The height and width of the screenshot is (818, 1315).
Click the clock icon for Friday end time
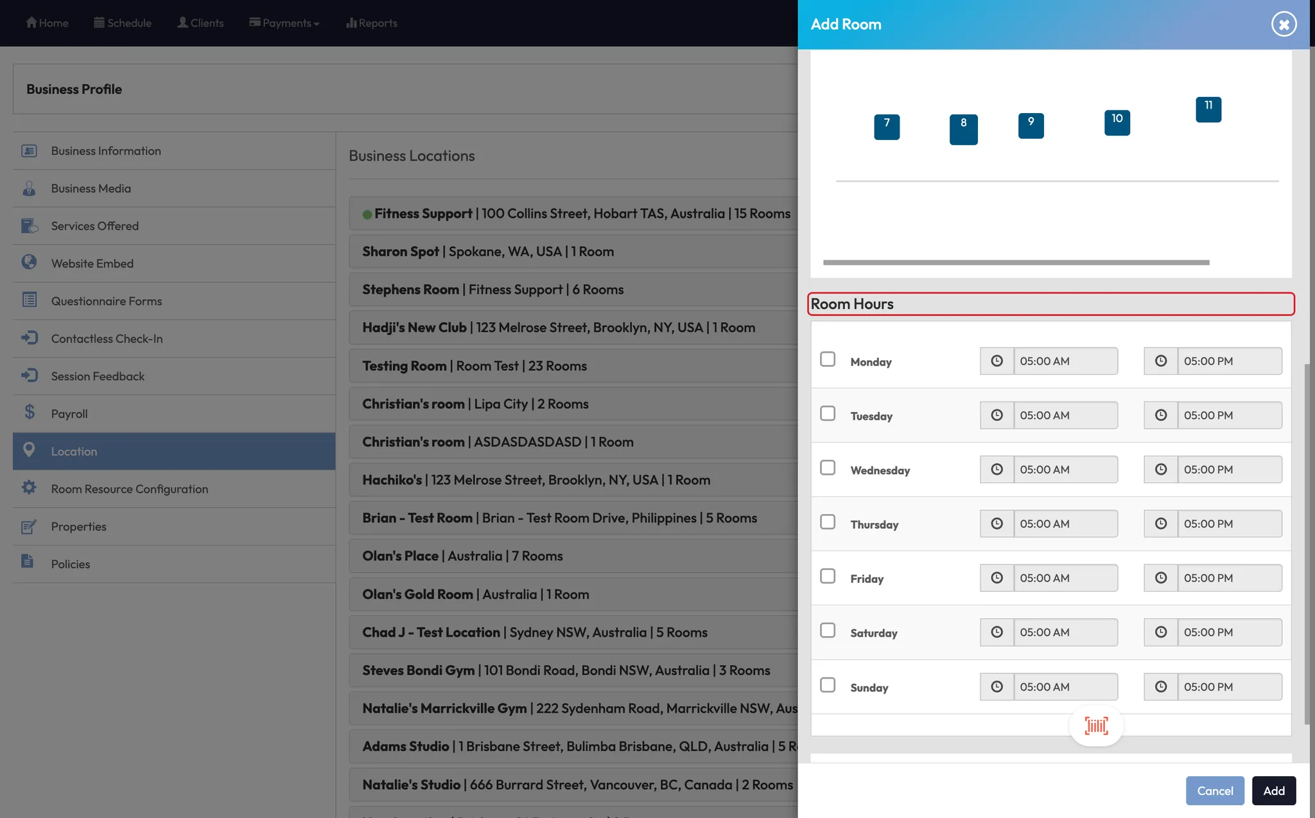pyautogui.click(x=1160, y=578)
